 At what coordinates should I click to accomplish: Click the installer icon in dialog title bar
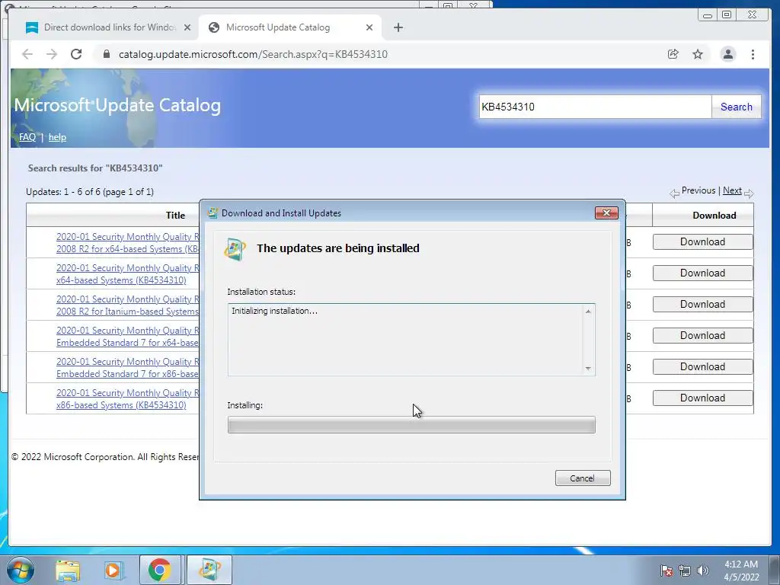213,213
